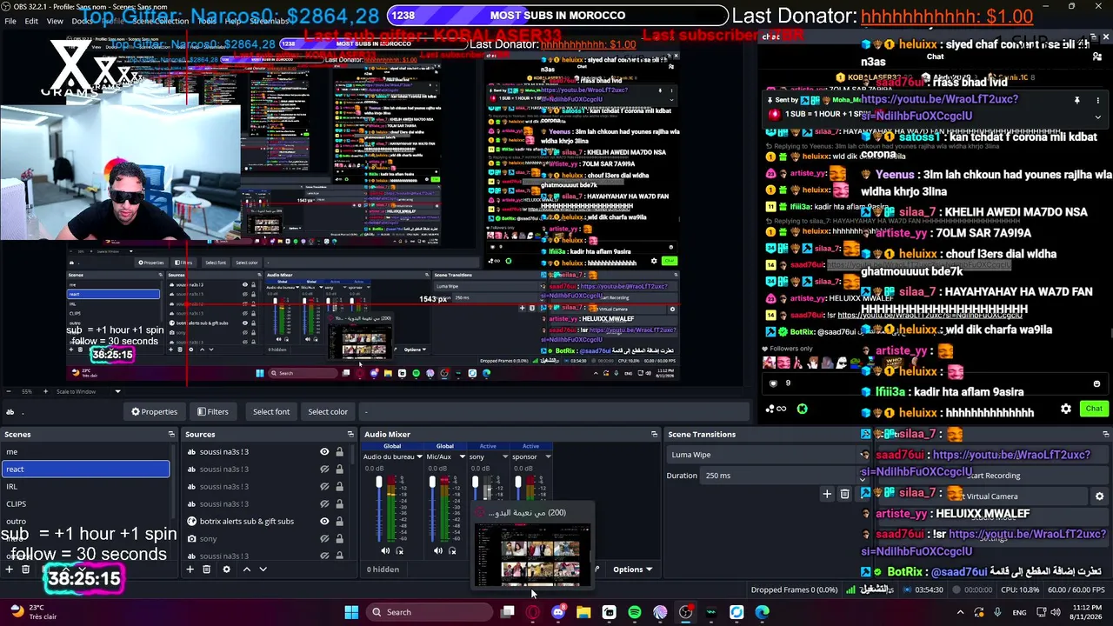Open Discord from the taskbar
Viewport: 1113px width, 626px height.
coord(558,612)
